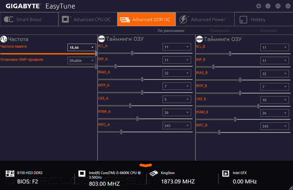Click the 803.00 MHZ CPU frequency
The image size is (293, 190).
[x=104, y=184]
